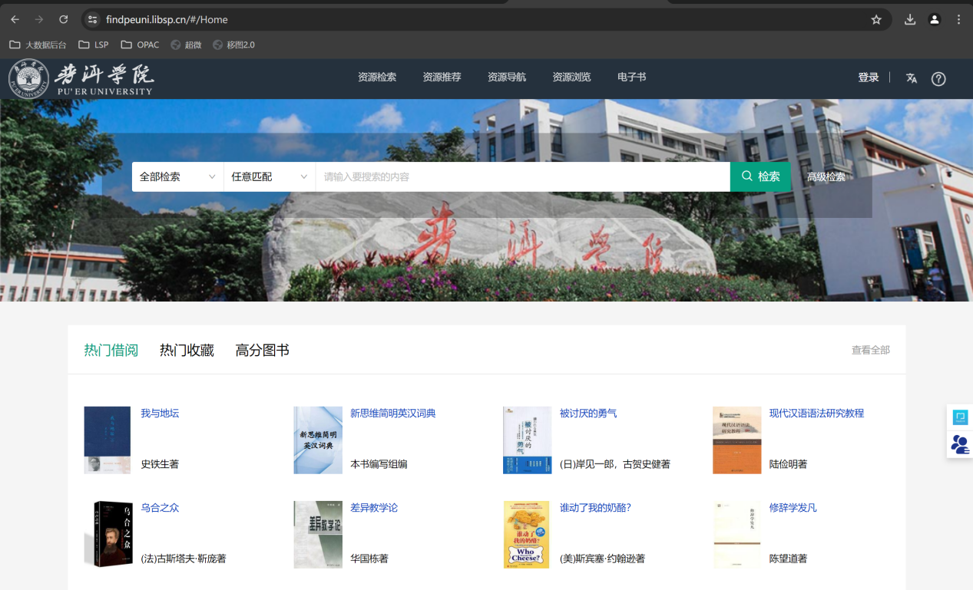The image size is (973, 590).
Task: Open the 超微 bookmark
Action: 186,44
